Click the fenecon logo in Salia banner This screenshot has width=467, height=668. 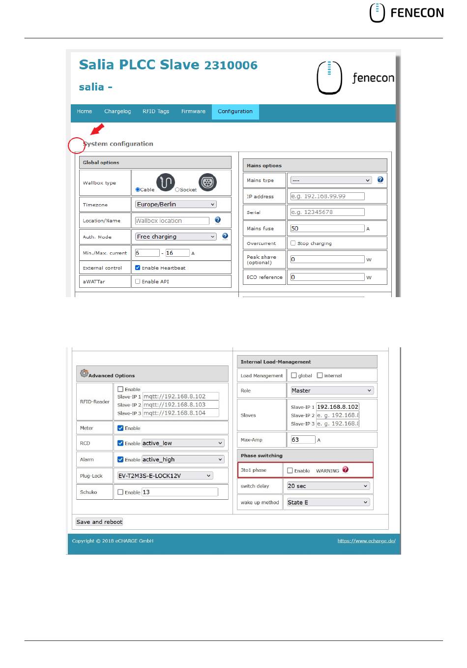pyautogui.click(x=355, y=78)
